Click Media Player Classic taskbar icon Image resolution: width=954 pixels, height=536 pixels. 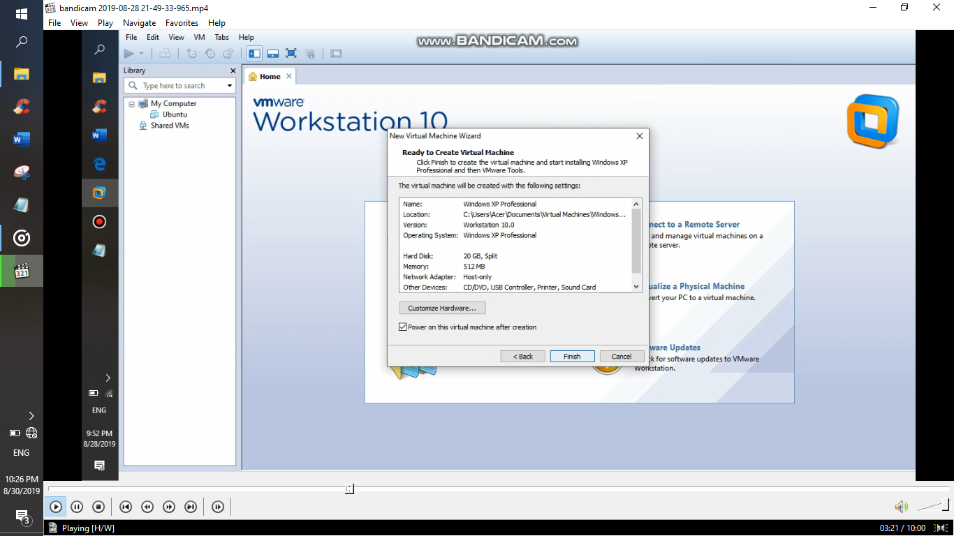pyautogui.click(x=21, y=271)
